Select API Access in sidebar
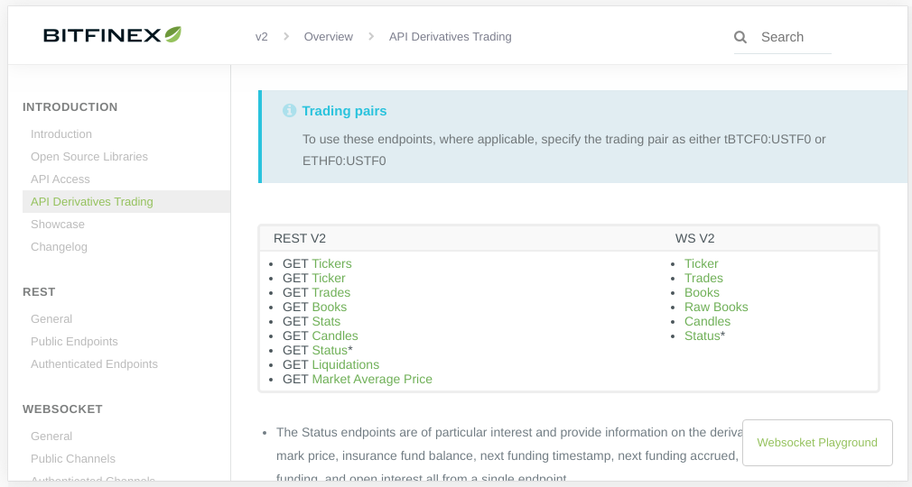912x487 pixels. click(60, 179)
